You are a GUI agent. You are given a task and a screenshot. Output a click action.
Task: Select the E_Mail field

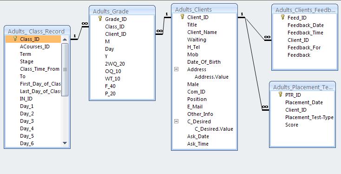(x=195, y=107)
